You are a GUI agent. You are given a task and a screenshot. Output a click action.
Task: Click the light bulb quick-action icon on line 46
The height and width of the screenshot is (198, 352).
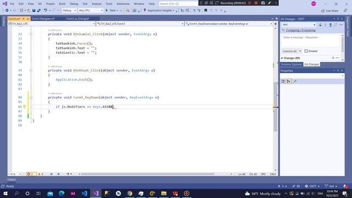click(24, 107)
